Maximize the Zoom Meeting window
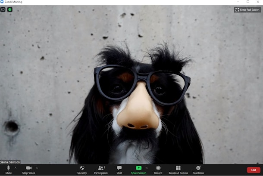 [247, 2]
